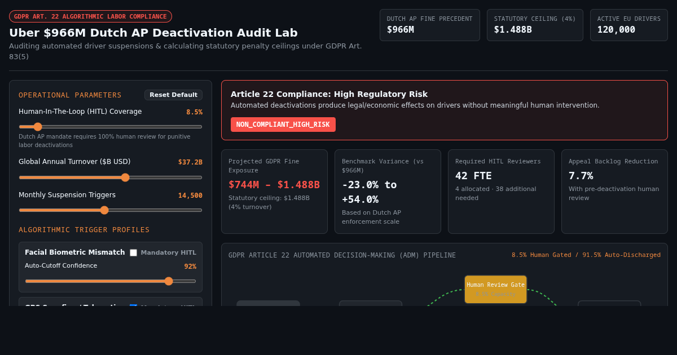Click the "Statutory ceiling: $1.488B (4% turnover)" note
677x355 pixels.
click(269, 202)
